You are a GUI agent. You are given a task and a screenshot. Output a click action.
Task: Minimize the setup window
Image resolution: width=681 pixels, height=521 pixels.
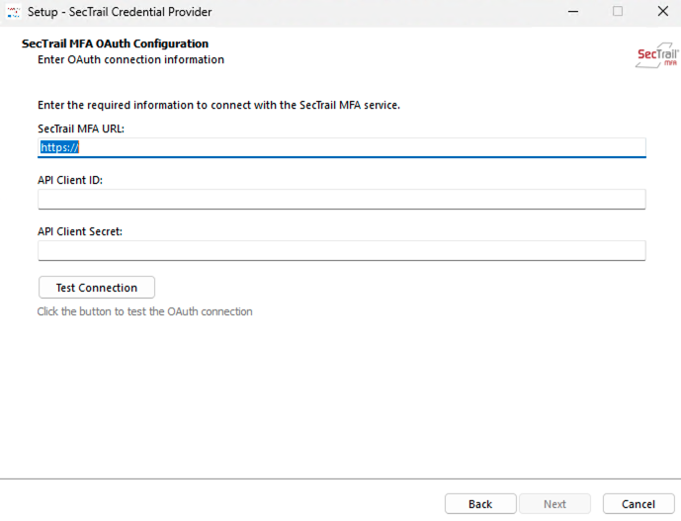(572, 12)
